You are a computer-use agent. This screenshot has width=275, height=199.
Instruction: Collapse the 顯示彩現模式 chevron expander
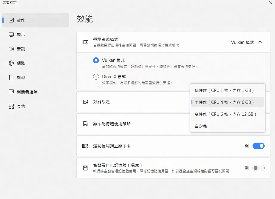click(x=260, y=42)
